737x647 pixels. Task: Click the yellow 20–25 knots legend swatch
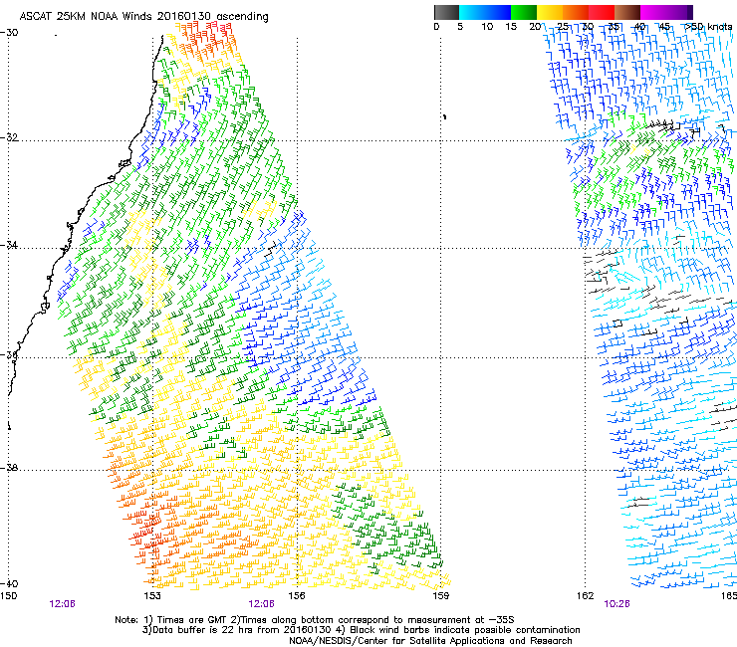550,12
